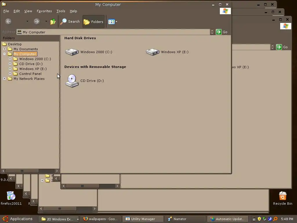Select My Documents in the folder tree

[26, 49]
